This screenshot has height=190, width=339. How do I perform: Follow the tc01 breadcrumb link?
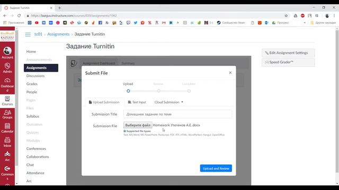tap(38, 34)
